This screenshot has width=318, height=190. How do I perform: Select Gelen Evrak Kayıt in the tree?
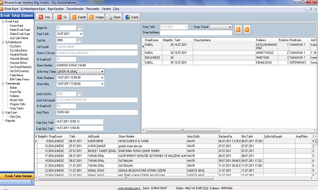tap(20, 30)
